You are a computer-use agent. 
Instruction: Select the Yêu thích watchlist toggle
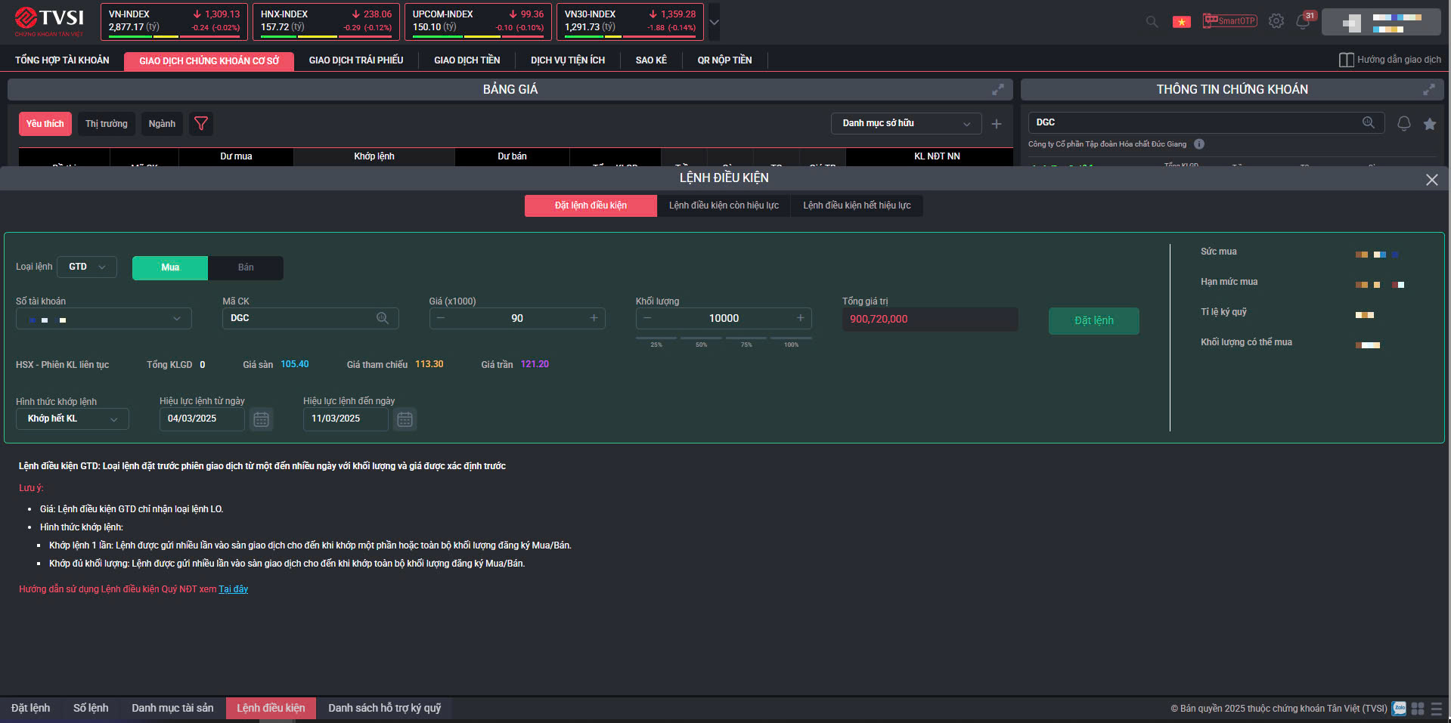point(45,124)
